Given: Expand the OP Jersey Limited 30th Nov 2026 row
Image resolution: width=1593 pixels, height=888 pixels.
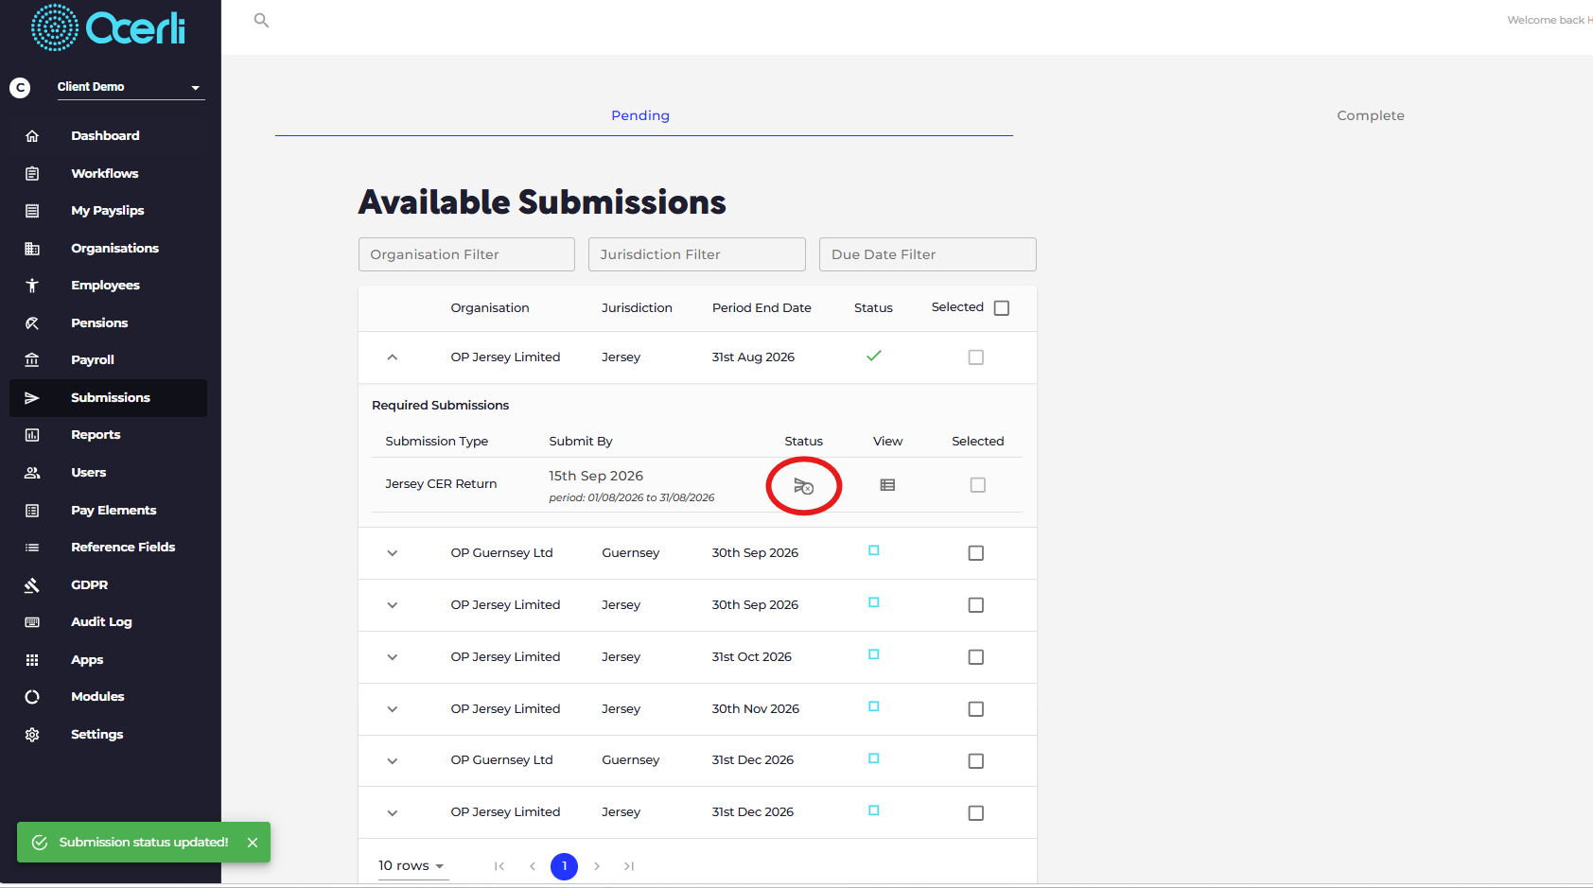Looking at the screenshot, I should [393, 709].
